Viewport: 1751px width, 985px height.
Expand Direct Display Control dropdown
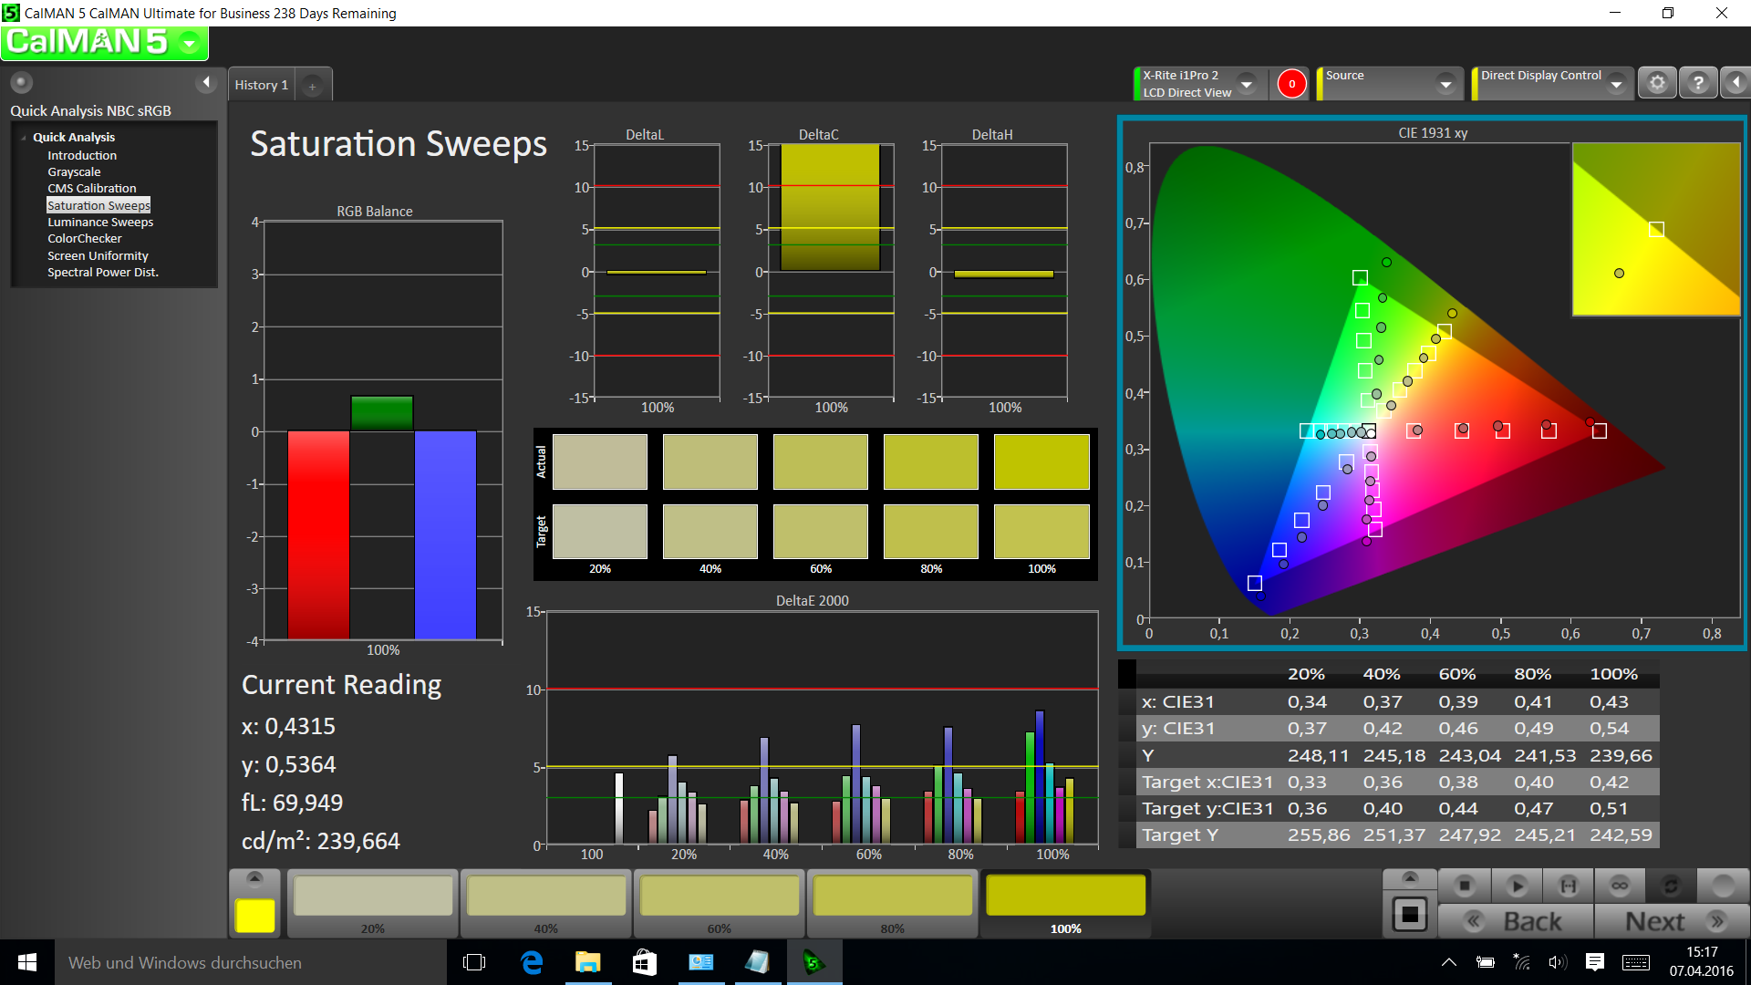[x=1616, y=84]
